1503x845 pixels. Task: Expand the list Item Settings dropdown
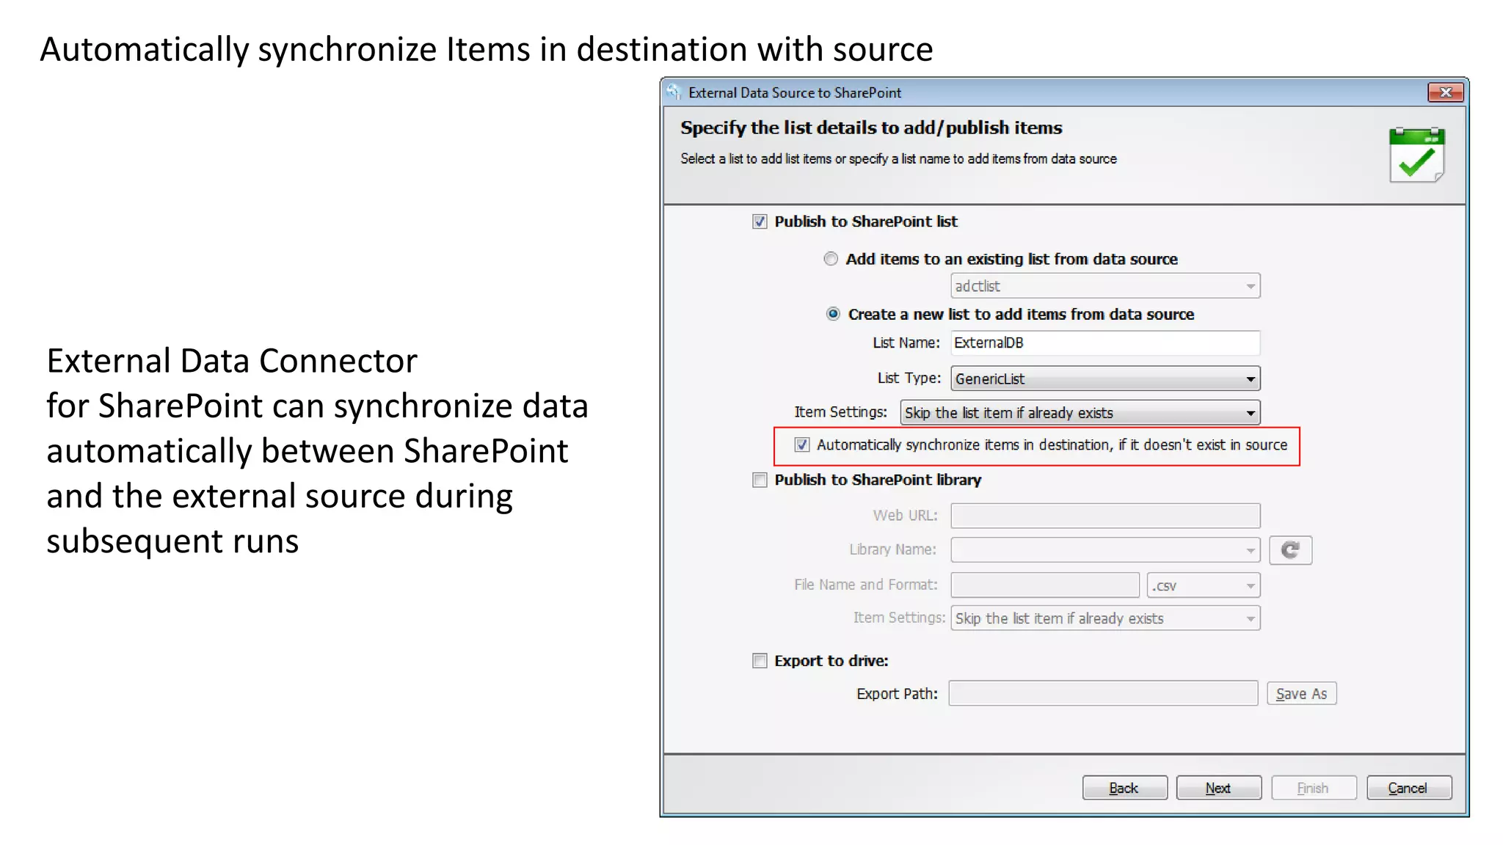click(1080, 413)
